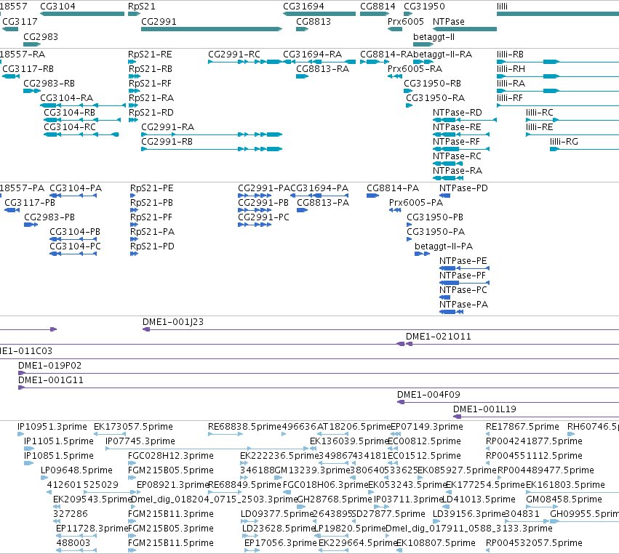Click protein CG31950-PA
Screen dimensions: 619x554
[x=410, y=239]
